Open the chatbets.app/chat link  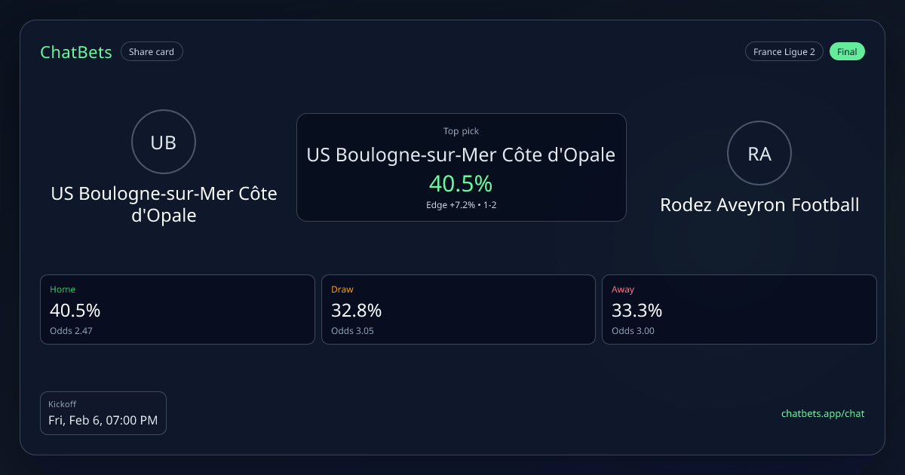[x=822, y=413]
